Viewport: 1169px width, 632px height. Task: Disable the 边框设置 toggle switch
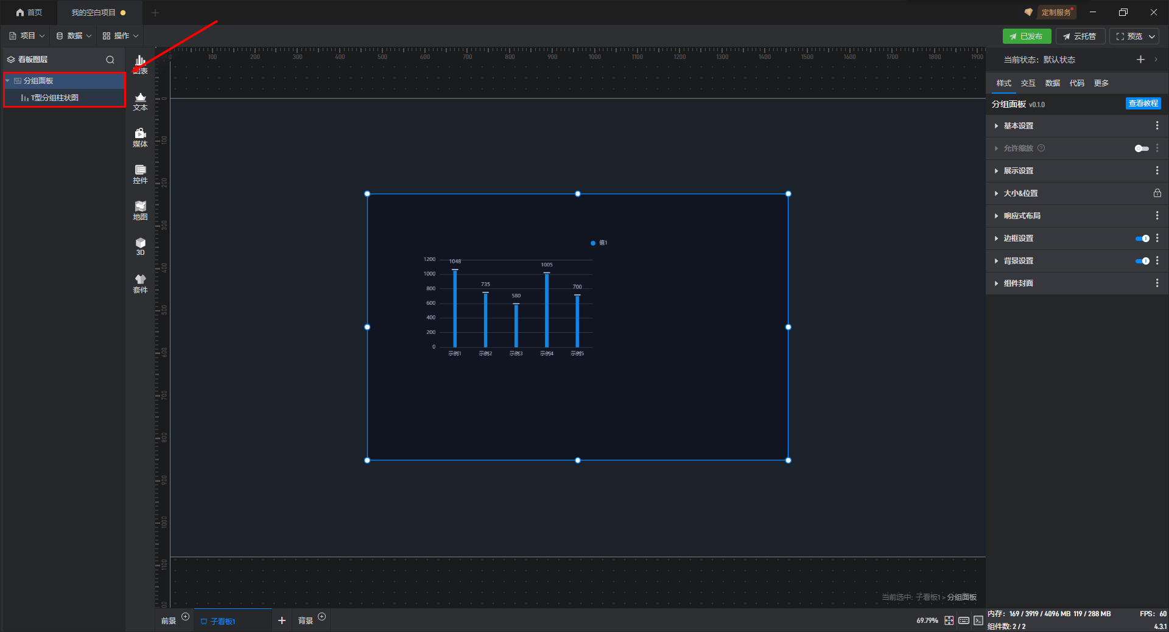pos(1142,238)
